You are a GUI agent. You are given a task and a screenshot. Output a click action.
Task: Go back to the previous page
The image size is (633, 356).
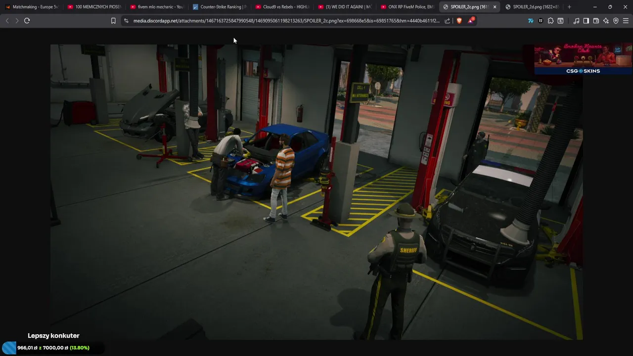coord(7,21)
